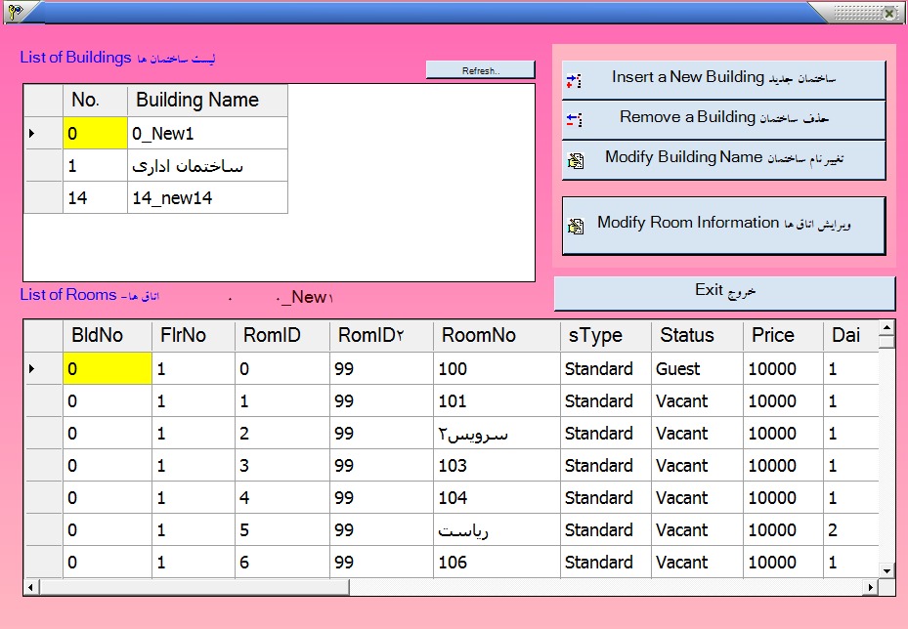Close the window with the X button
The height and width of the screenshot is (629, 908).
point(888,13)
